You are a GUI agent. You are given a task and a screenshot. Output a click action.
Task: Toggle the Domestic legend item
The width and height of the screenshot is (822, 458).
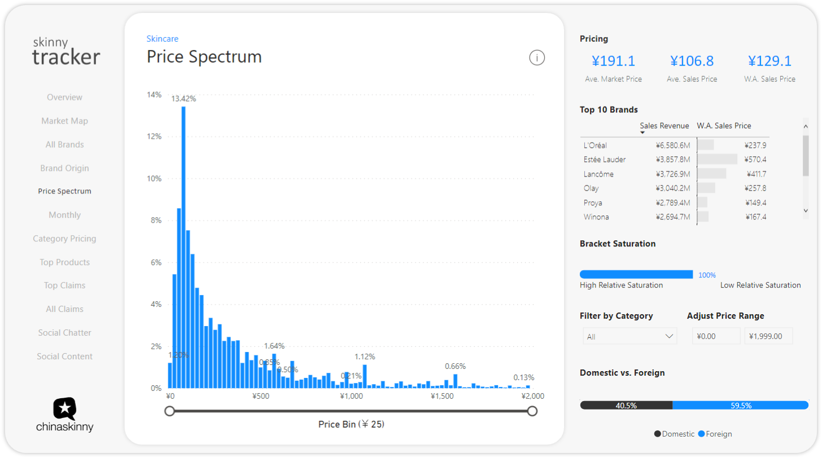(674, 434)
